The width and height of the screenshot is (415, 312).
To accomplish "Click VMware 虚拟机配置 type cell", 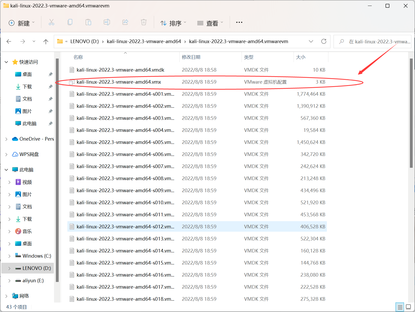I will pos(265,82).
